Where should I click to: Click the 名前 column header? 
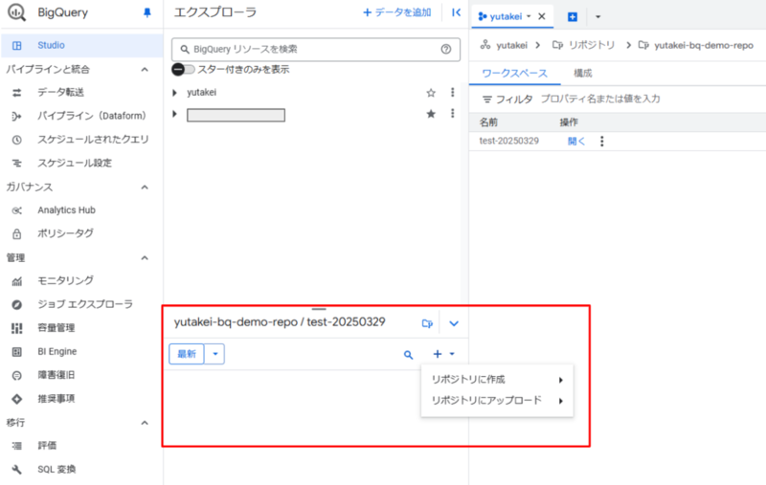(x=488, y=122)
